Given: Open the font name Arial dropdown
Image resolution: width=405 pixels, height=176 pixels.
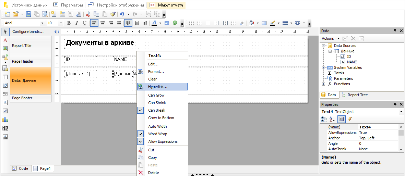Looking at the screenshot, I should click(x=42, y=23).
